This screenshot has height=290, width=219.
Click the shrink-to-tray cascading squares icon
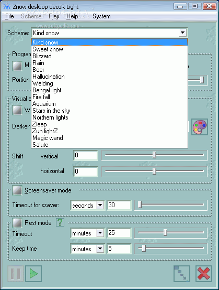pos(182,274)
